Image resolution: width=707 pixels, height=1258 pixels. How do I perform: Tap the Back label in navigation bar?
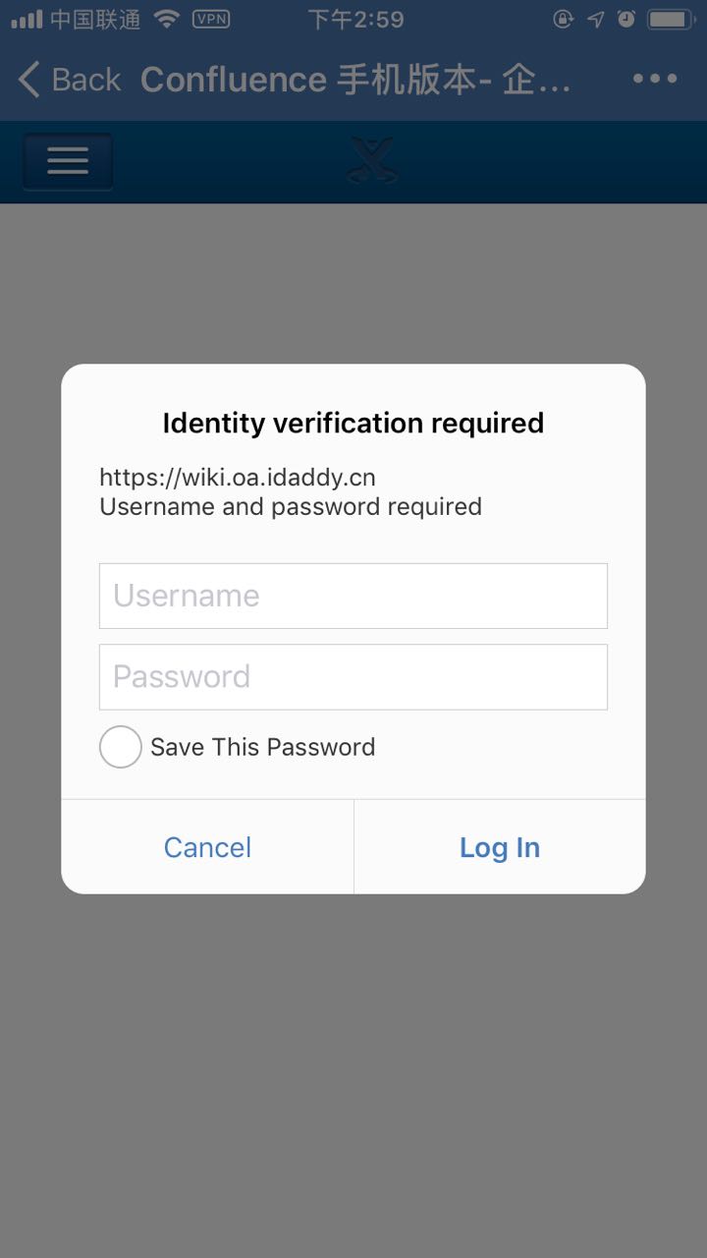tap(86, 80)
